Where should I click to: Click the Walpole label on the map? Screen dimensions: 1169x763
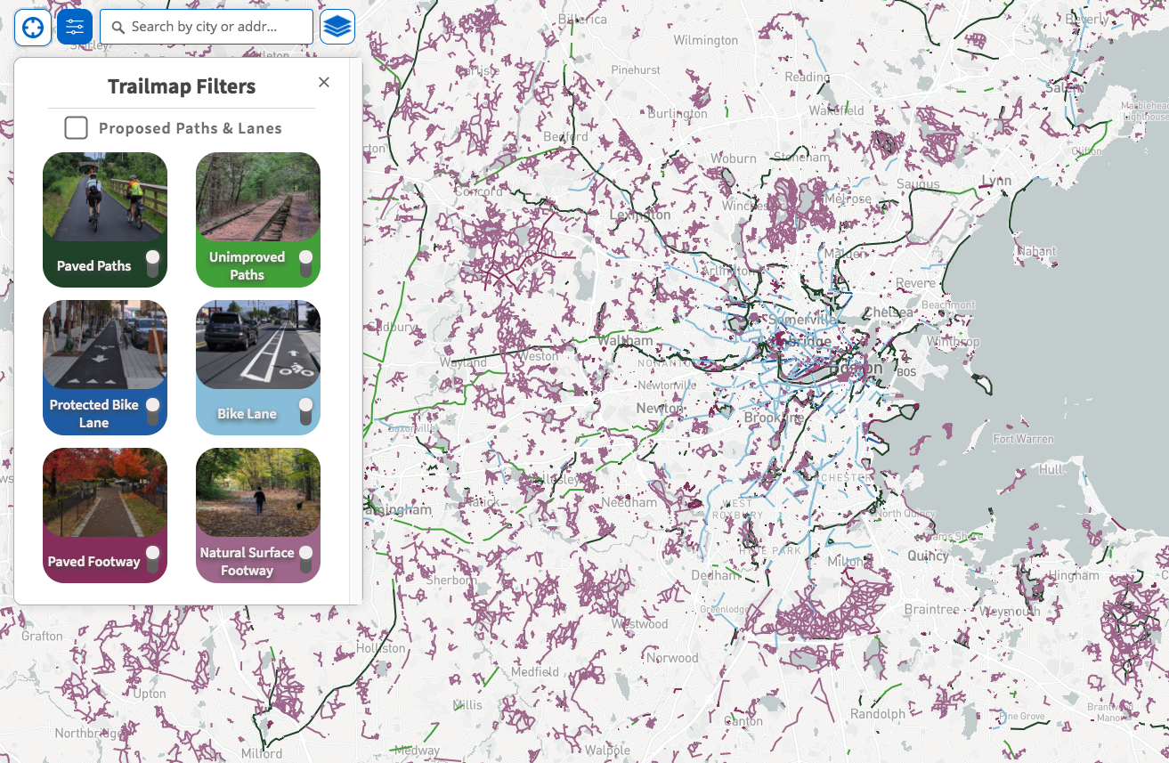(607, 751)
